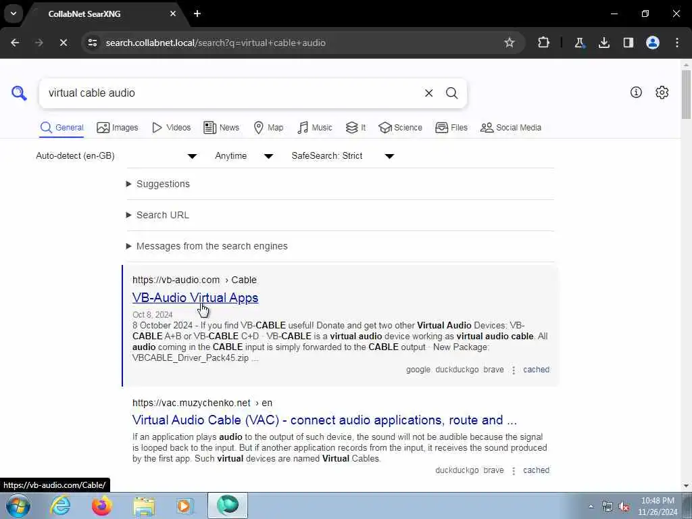Switch to the Videos tab
This screenshot has height=519, width=692.
(171, 128)
